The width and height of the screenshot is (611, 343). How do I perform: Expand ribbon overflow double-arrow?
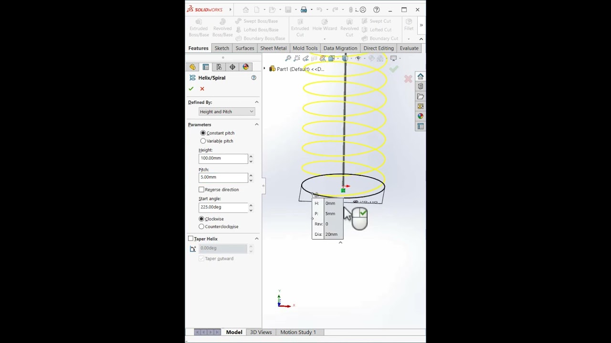click(421, 25)
